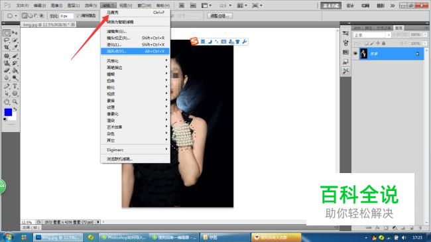Select the Marquee tool in the toolbox
The image size is (431, 242).
(7, 33)
